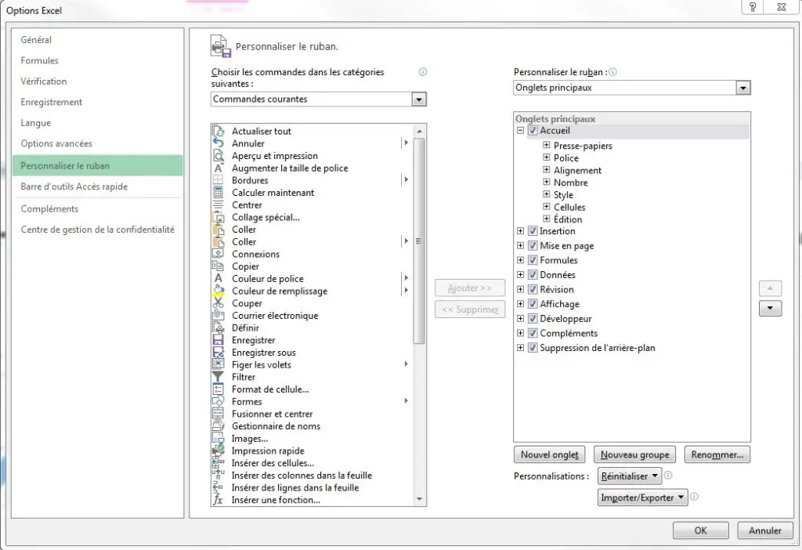802x550 pixels.
Task: Toggle the Révision tab checkbox
Action: (x=533, y=289)
